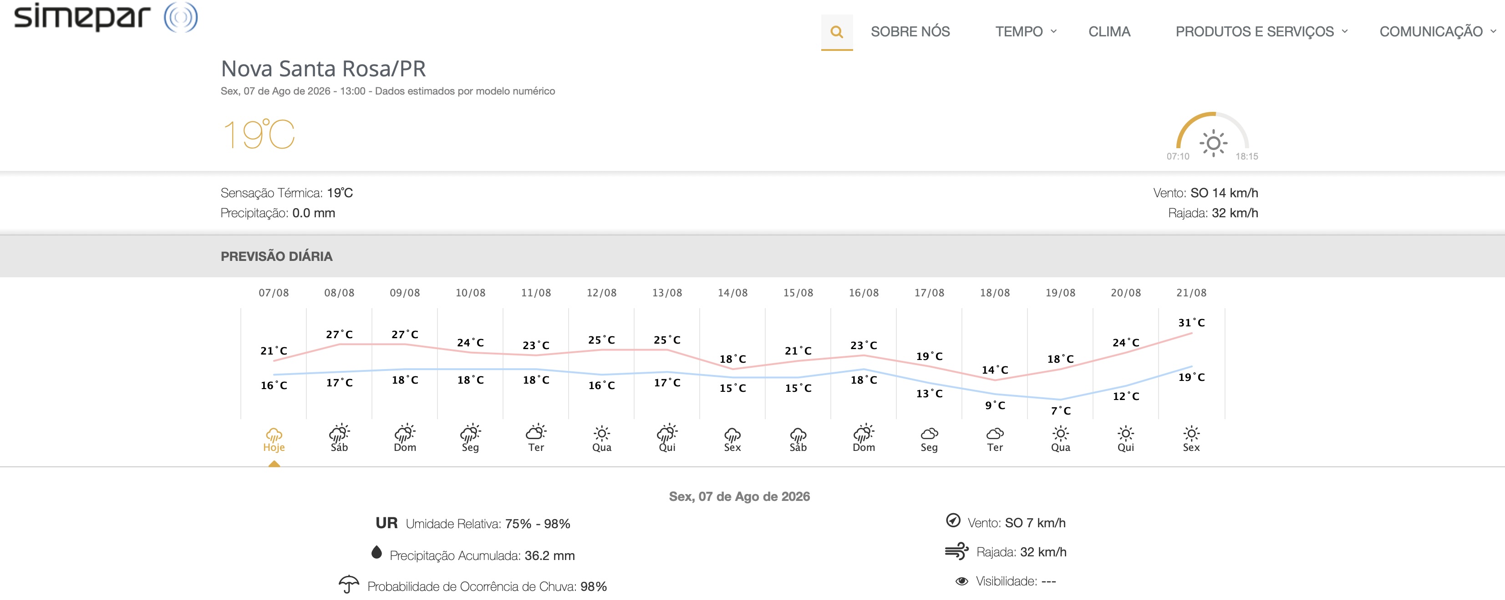The height and width of the screenshot is (600, 1505).
Task: Open PRODUTOS E SERVIÇOS menu
Action: [x=1254, y=31]
